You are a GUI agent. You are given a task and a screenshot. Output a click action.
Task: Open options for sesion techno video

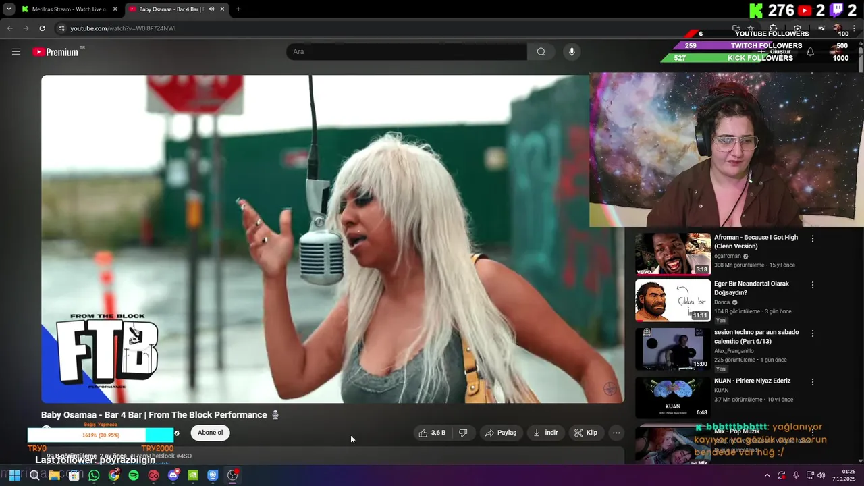[x=813, y=333]
